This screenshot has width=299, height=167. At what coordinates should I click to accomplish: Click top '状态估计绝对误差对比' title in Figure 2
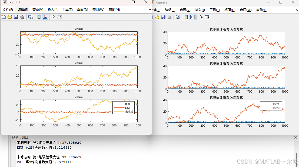pos(226,29)
